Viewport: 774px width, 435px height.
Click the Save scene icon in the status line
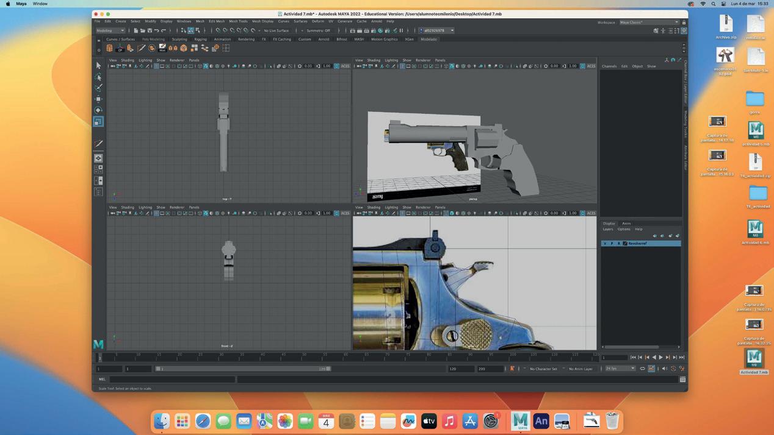(x=150, y=30)
